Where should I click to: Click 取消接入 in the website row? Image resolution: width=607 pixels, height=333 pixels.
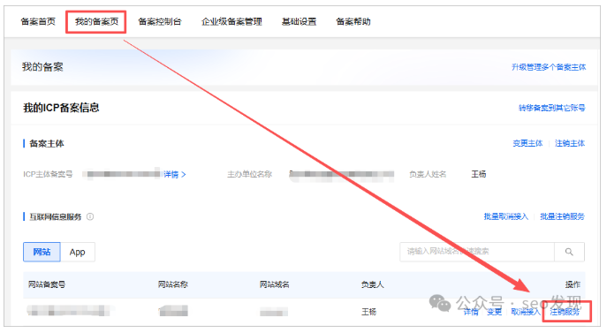click(x=526, y=312)
